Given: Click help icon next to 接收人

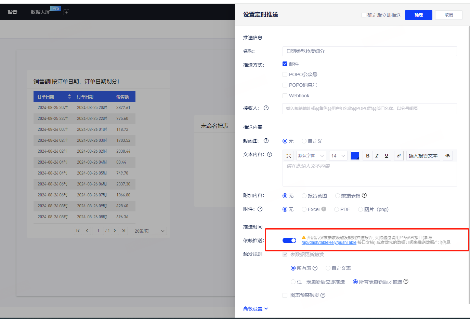Looking at the screenshot, I should [266, 108].
